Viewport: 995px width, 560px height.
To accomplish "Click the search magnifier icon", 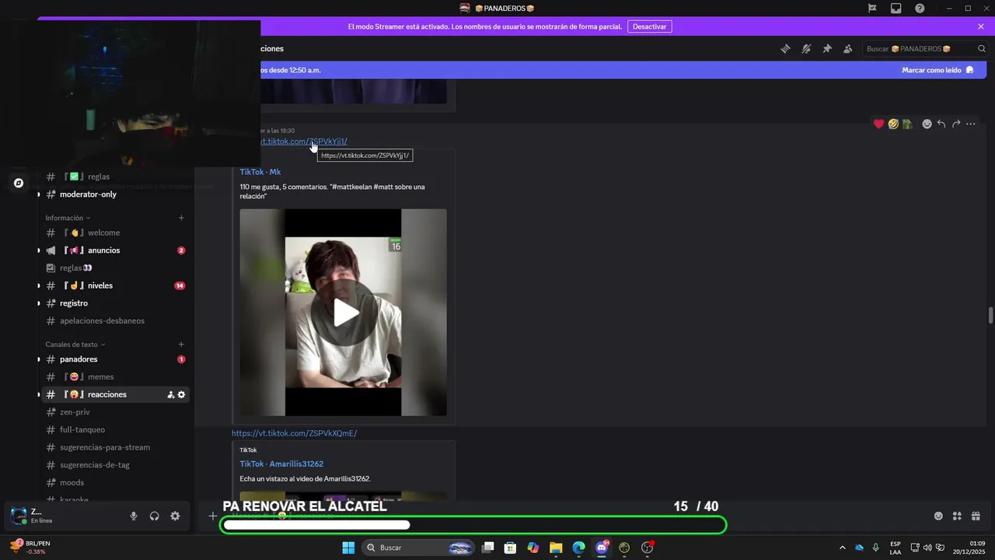I will pyautogui.click(x=982, y=49).
